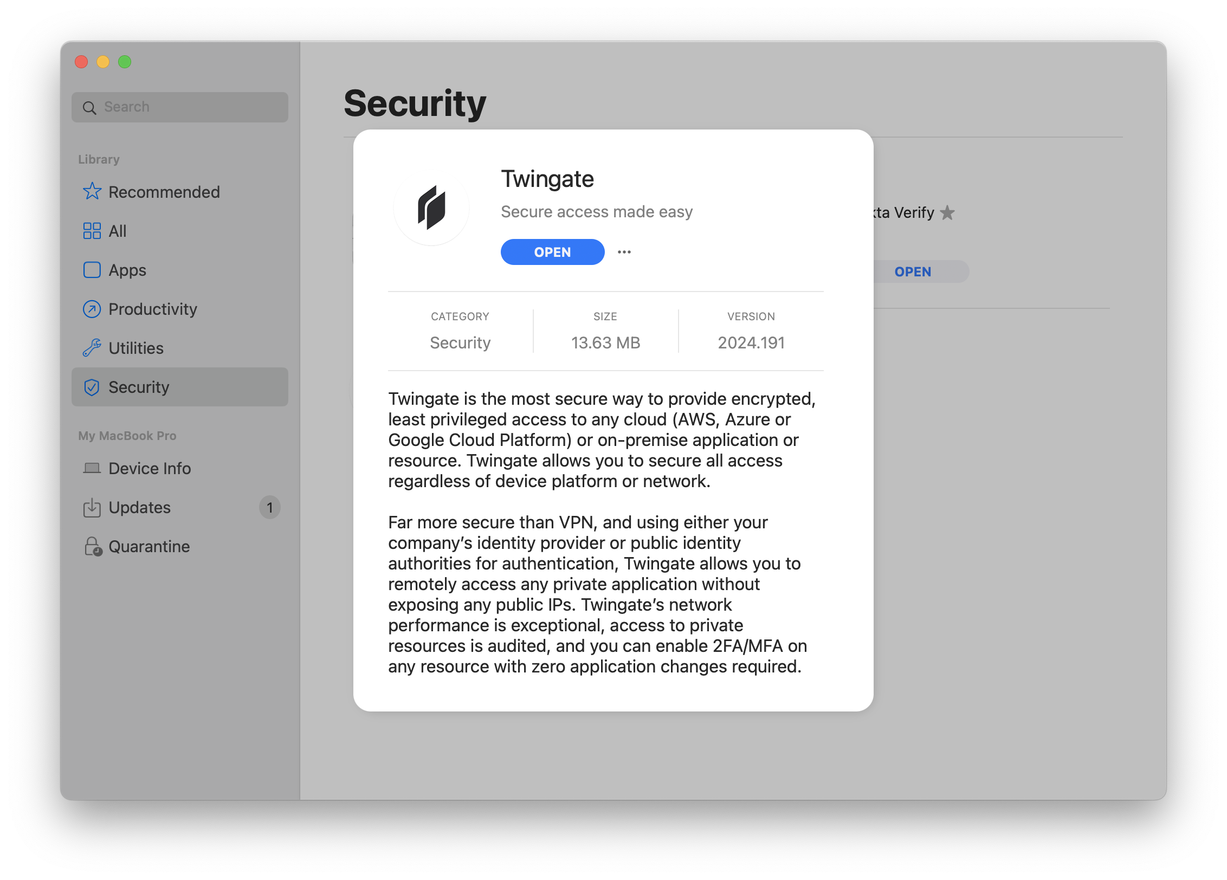Focus the Search field in sidebar
The image size is (1227, 880).
coord(180,107)
